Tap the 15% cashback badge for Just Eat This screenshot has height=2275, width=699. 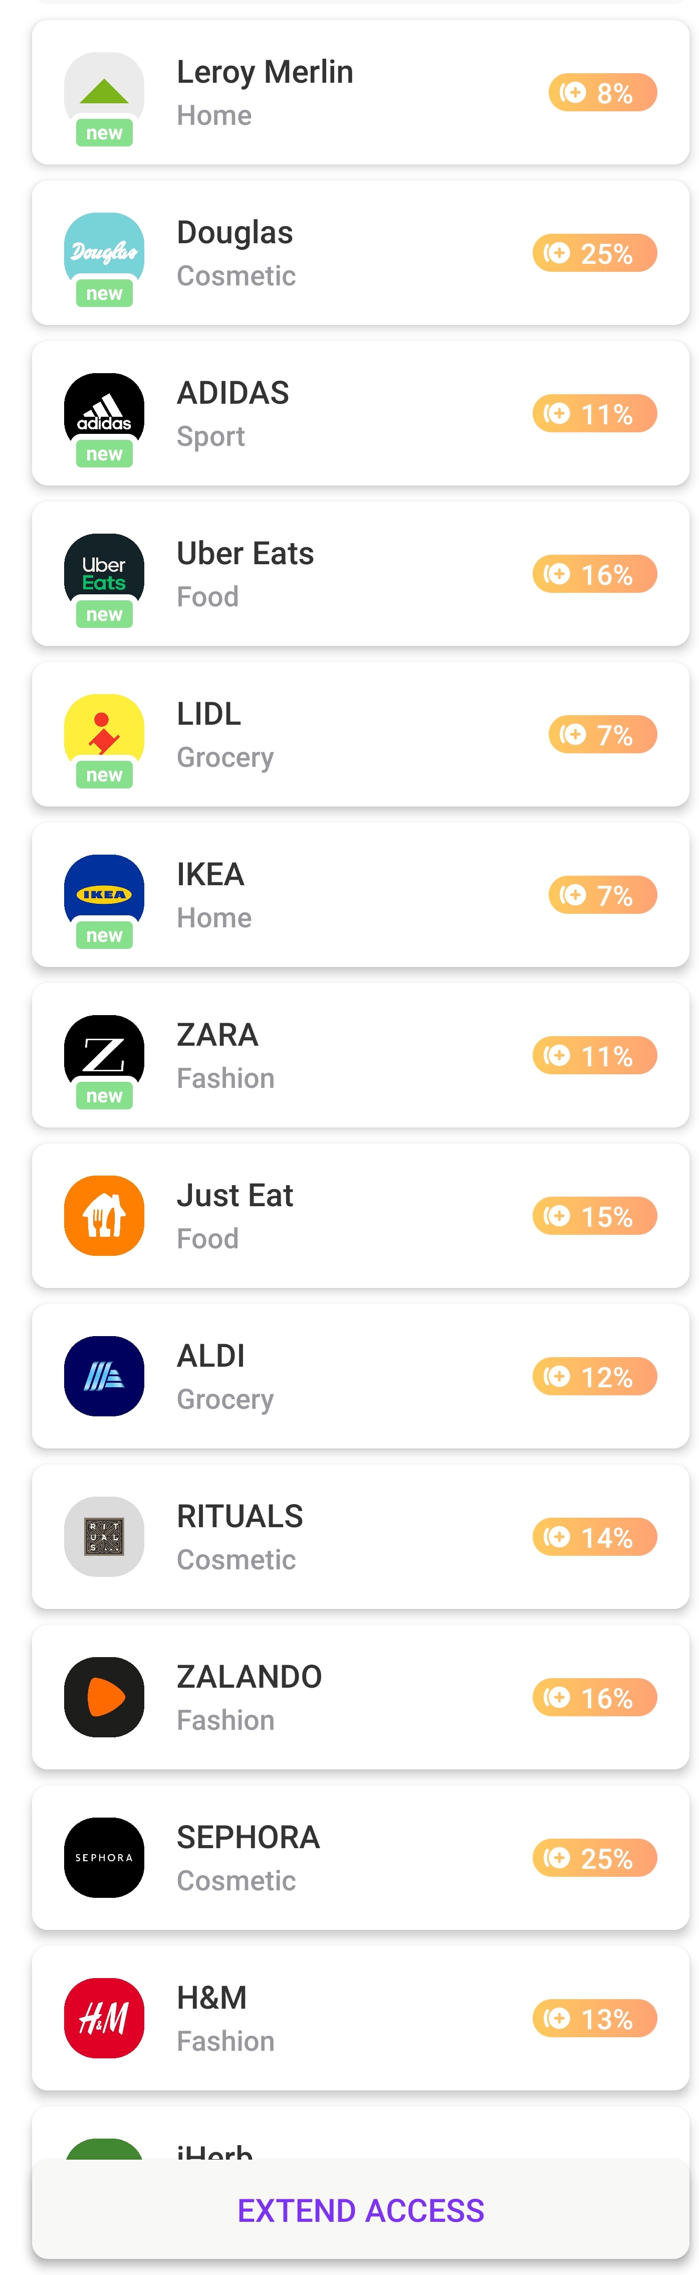tap(595, 1216)
